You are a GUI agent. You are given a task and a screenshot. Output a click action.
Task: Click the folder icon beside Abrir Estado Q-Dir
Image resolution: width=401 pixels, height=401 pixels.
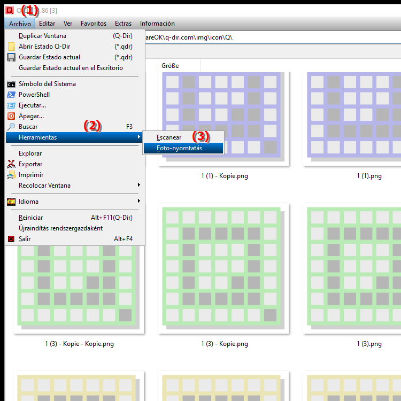coord(11,47)
